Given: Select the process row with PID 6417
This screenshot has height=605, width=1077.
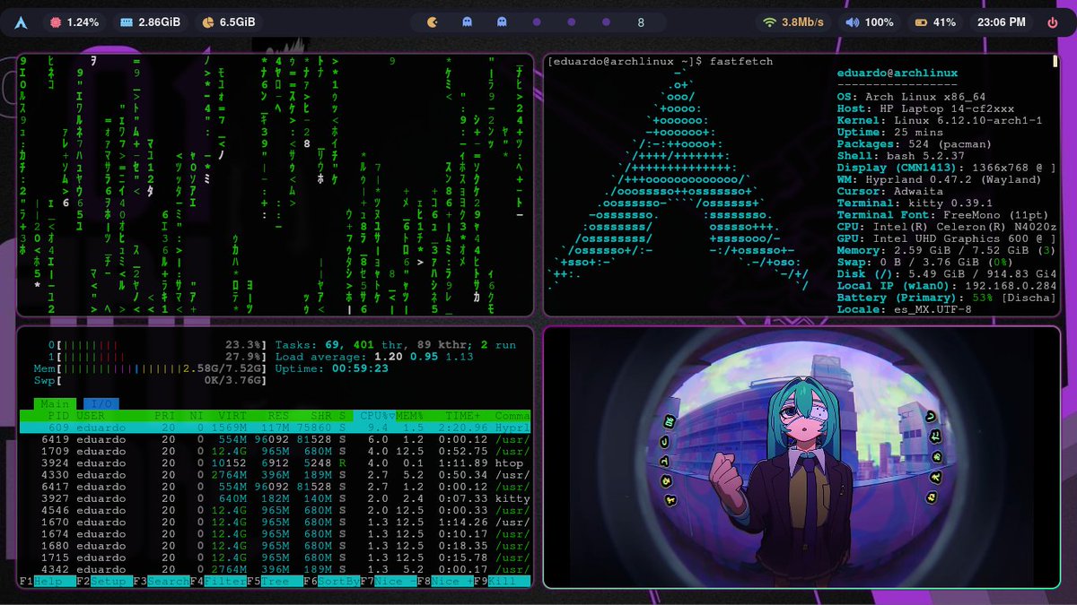Looking at the screenshot, I should tap(275, 487).
